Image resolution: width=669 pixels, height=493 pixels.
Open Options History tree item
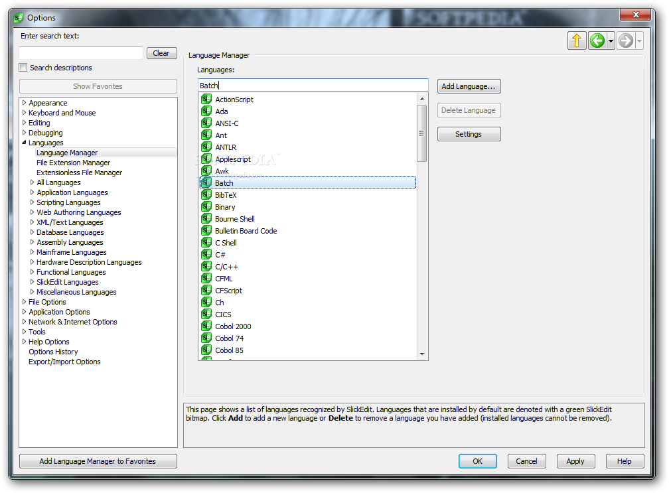point(53,352)
